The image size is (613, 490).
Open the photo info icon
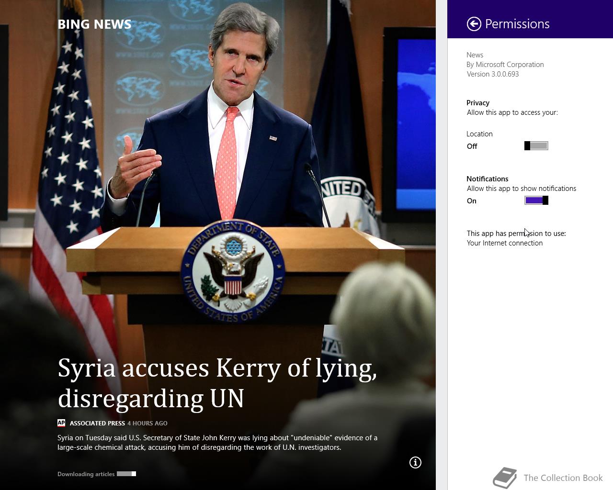pyautogui.click(x=415, y=462)
